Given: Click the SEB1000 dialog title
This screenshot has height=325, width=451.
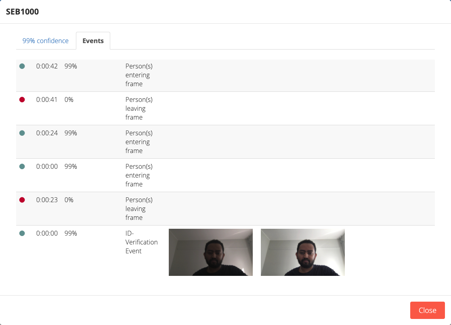Looking at the screenshot, I should point(23,12).
